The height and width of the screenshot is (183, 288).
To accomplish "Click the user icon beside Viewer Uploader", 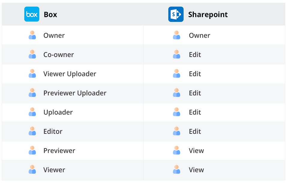I will pos(32,73).
